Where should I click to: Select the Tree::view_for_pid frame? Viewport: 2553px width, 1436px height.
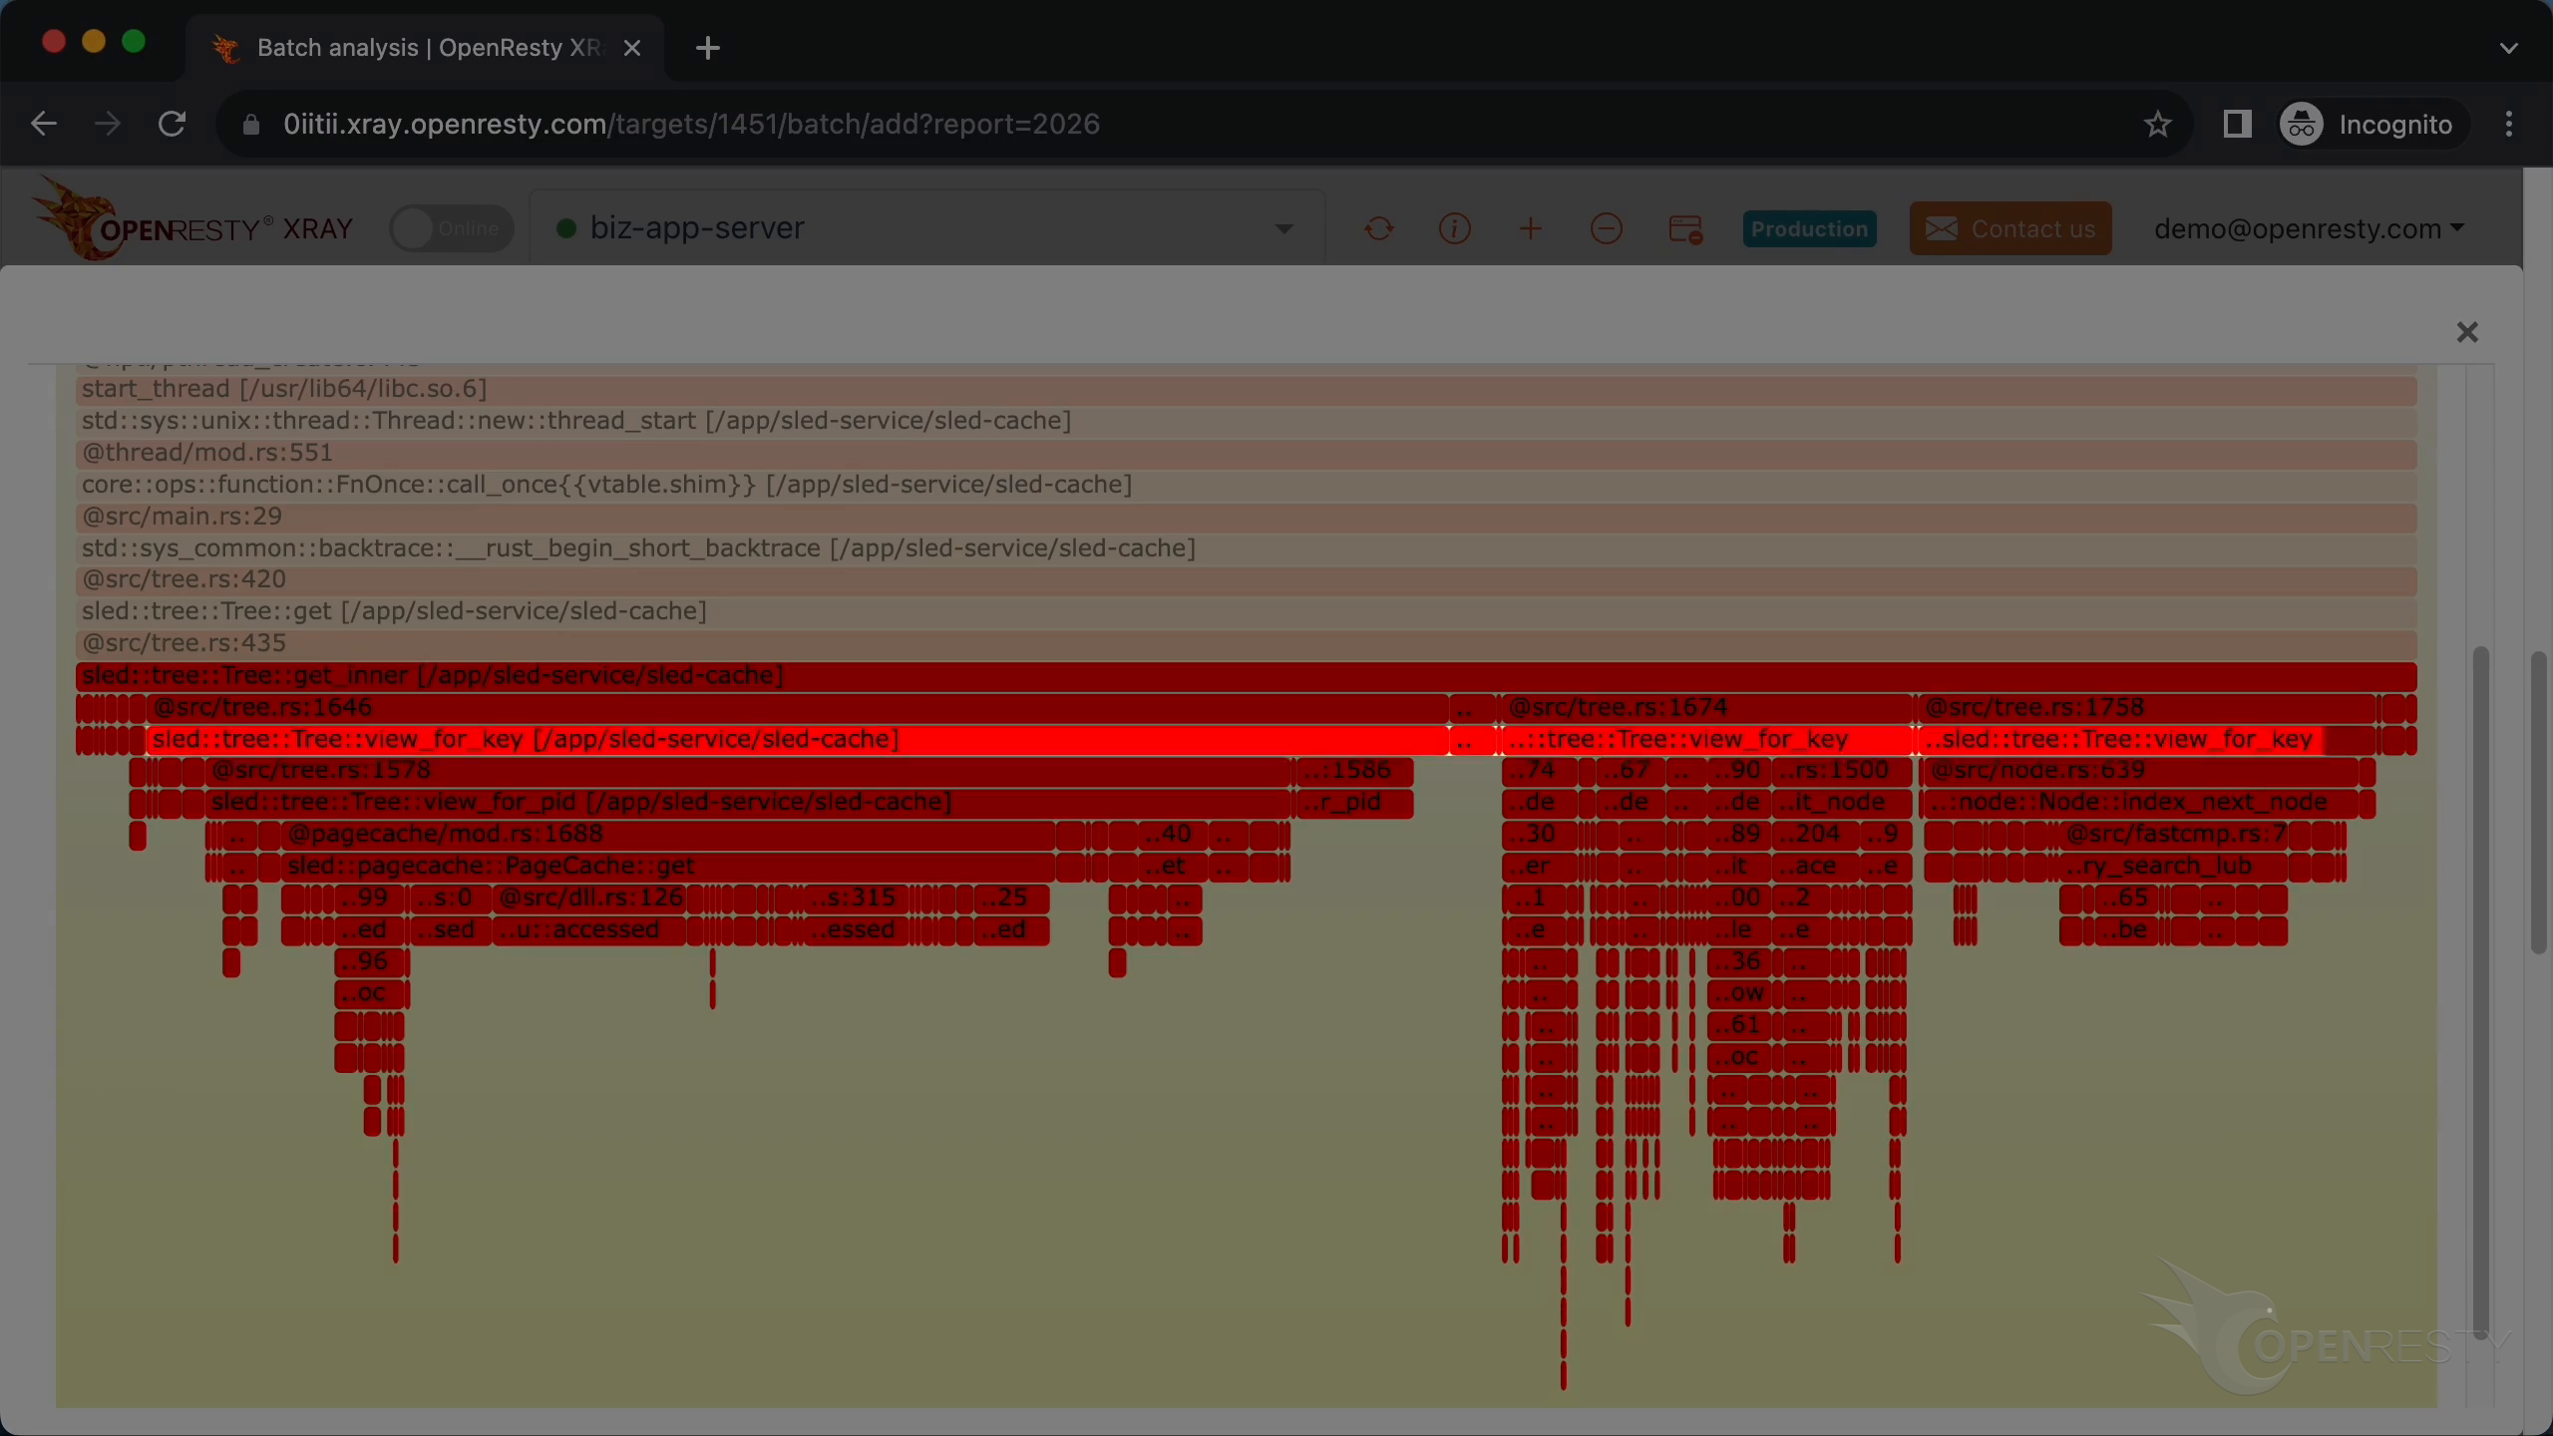pyautogui.click(x=750, y=802)
